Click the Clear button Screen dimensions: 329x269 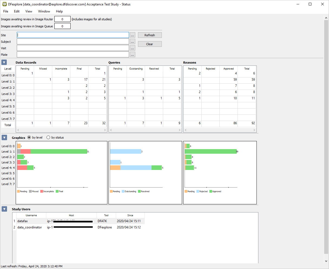[x=150, y=44]
